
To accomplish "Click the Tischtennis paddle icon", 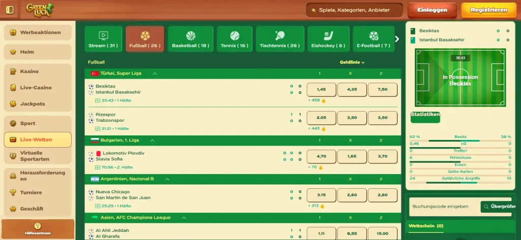I will [280, 36].
